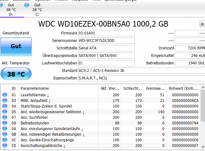Go to next disk with arrow button
This screenshot has width=205, height=151.
point(202,24)
